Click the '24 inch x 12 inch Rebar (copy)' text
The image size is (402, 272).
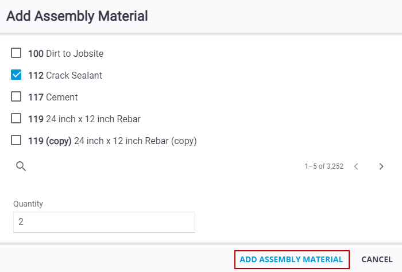pos(136,141)
